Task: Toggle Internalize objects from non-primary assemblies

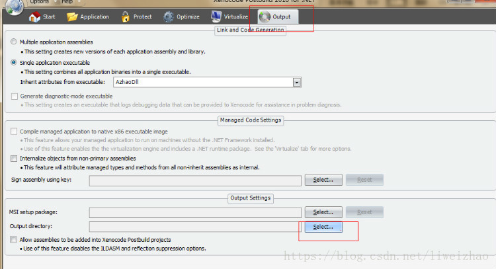Action: 14,159
